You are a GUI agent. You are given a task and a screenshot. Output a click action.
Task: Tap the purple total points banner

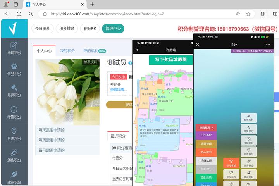click(x=252, y=51)
